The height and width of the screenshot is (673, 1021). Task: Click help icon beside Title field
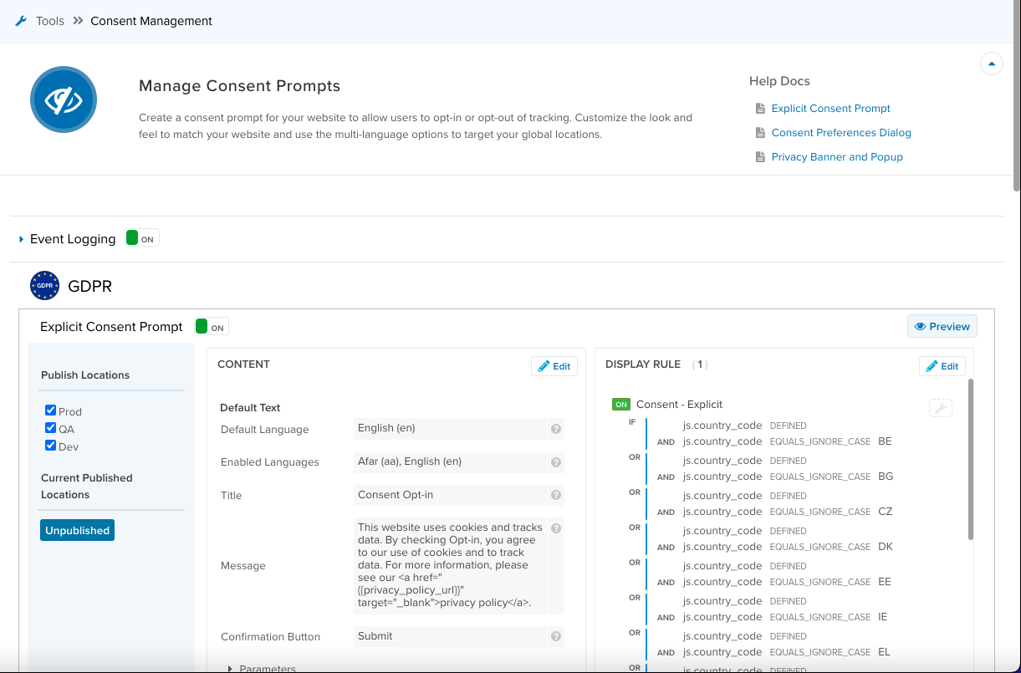[555, 496]
